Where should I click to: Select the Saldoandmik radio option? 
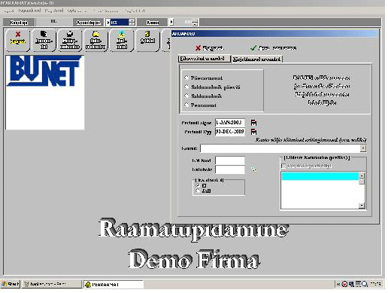point(186,96)
